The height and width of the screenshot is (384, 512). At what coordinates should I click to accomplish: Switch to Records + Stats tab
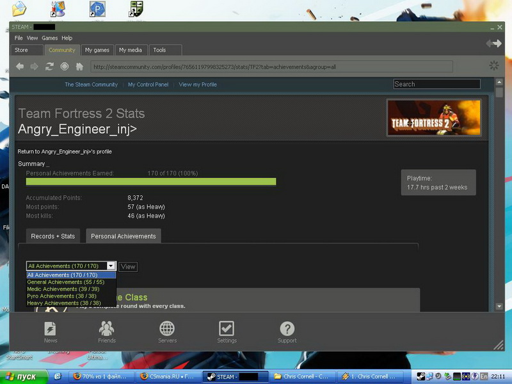53,236
